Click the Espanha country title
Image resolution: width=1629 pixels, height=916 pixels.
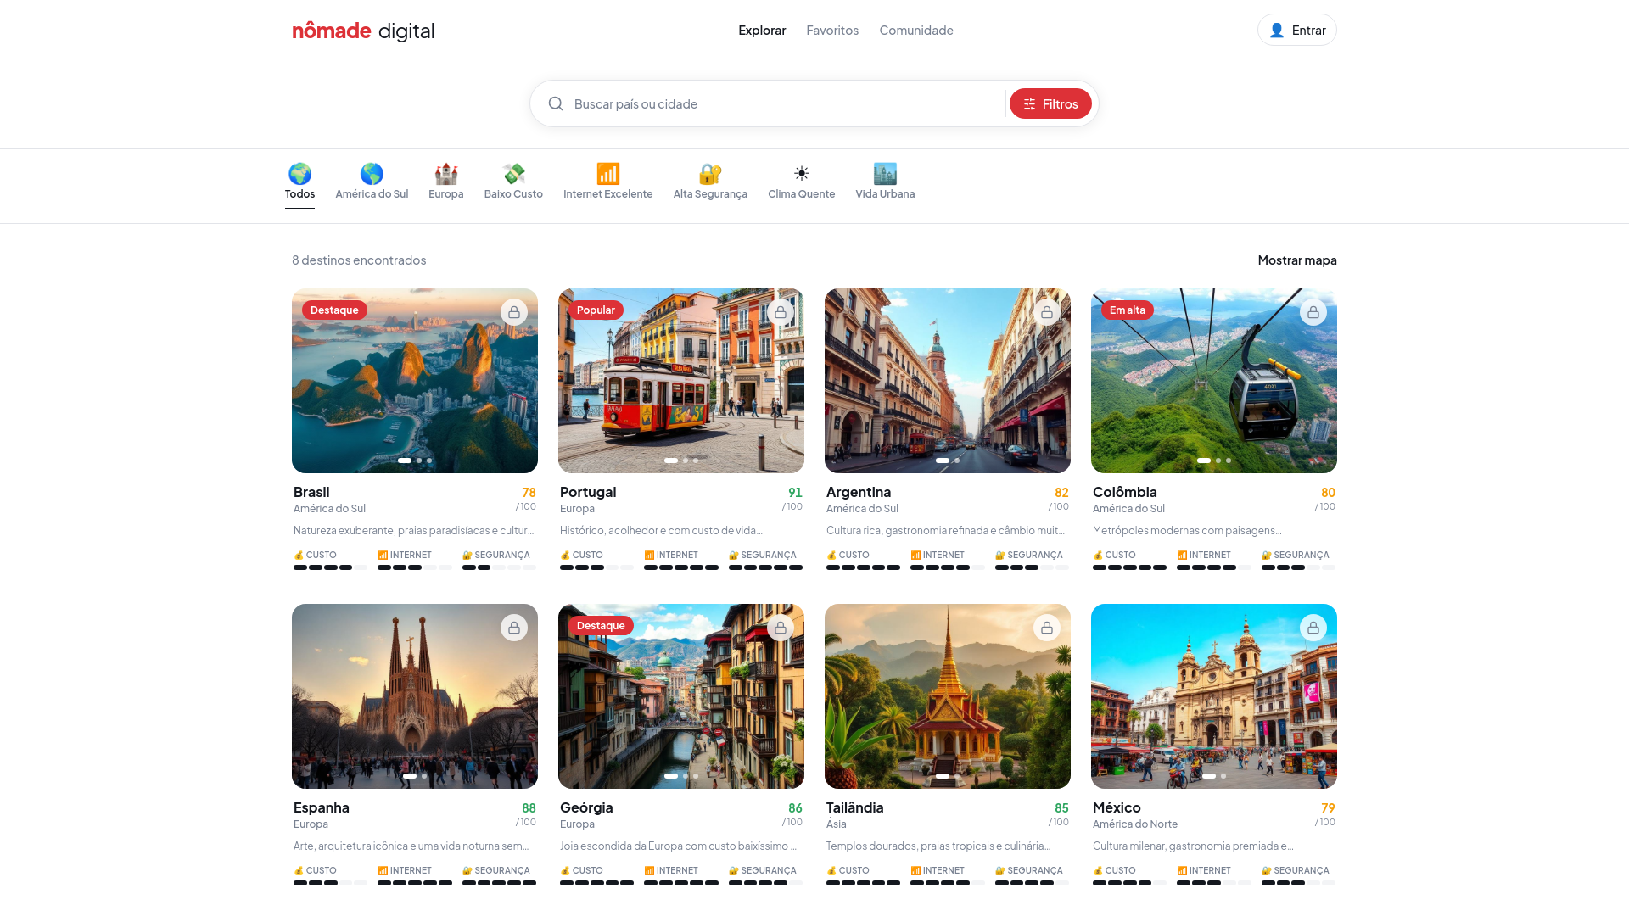[322, 807]
